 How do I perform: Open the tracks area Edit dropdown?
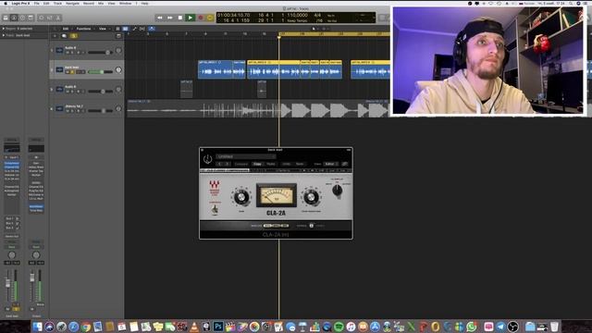pyautogui.click(x=67, y=29)
